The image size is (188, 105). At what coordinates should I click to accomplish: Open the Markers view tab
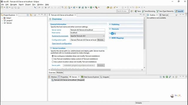[53, 77]
